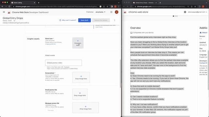Close the Global Entry Drops tab
This screenshot has height=117, width=209.
[x=156, y=3]
